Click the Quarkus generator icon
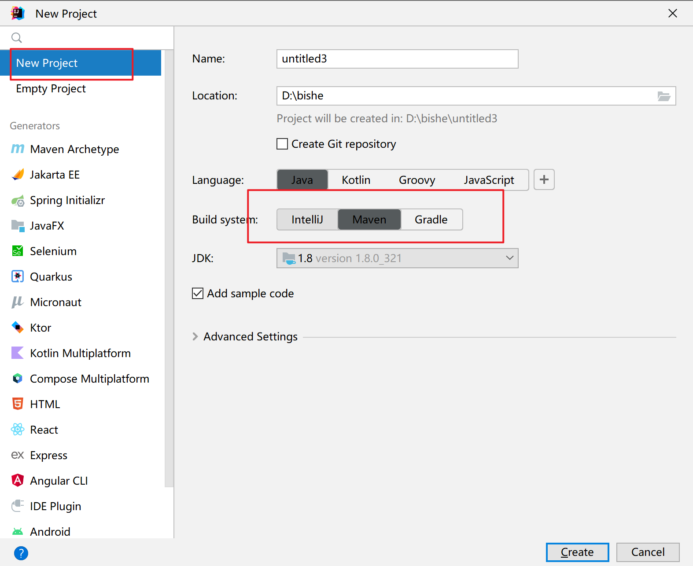Viewport: 693px width, 566px height. [x=18, y=277]
